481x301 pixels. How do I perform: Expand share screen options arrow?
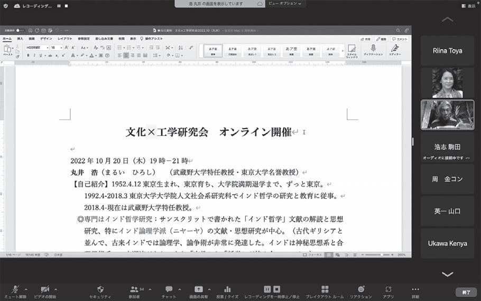click(x=209, y=289)
